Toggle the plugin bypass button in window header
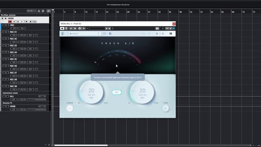261x147 pixels. 66,29
